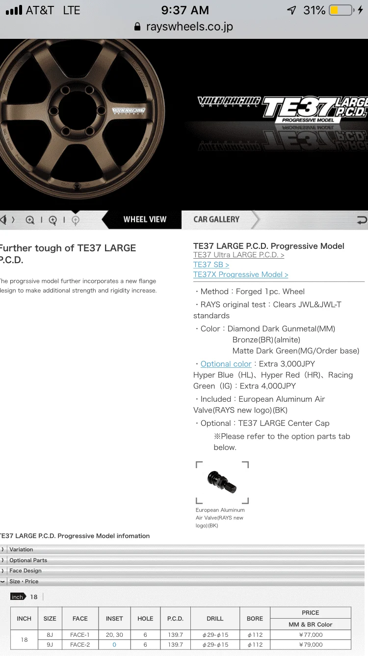Tap the rayswheels.co.jp address bar

click(184, 27)
